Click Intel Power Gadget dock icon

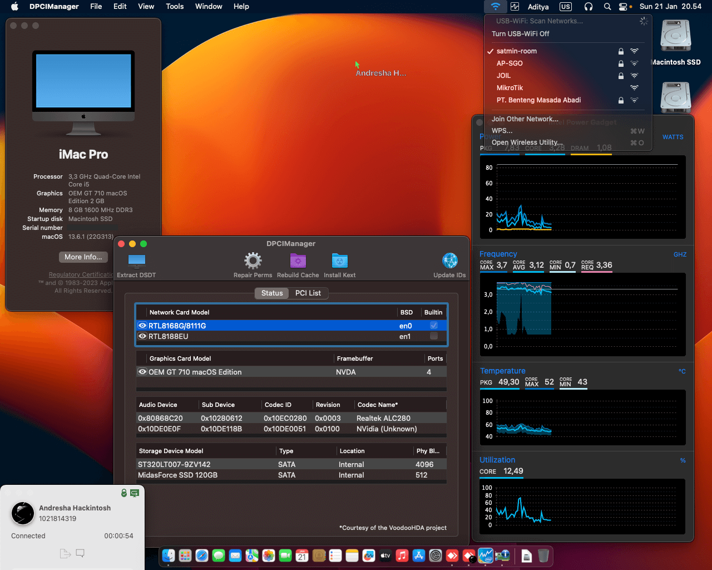486,556
